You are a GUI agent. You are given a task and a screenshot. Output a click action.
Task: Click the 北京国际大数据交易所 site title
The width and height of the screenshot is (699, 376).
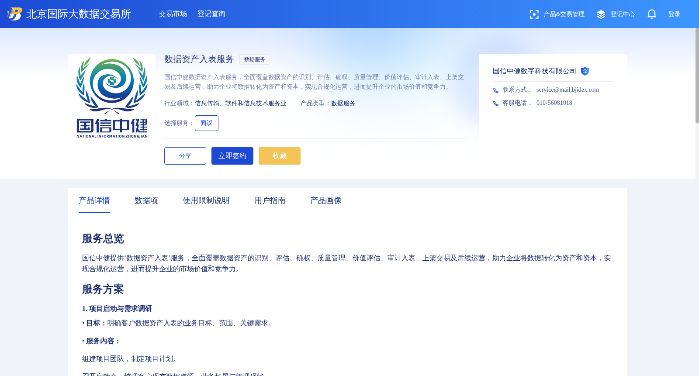(x=79, y=14)
